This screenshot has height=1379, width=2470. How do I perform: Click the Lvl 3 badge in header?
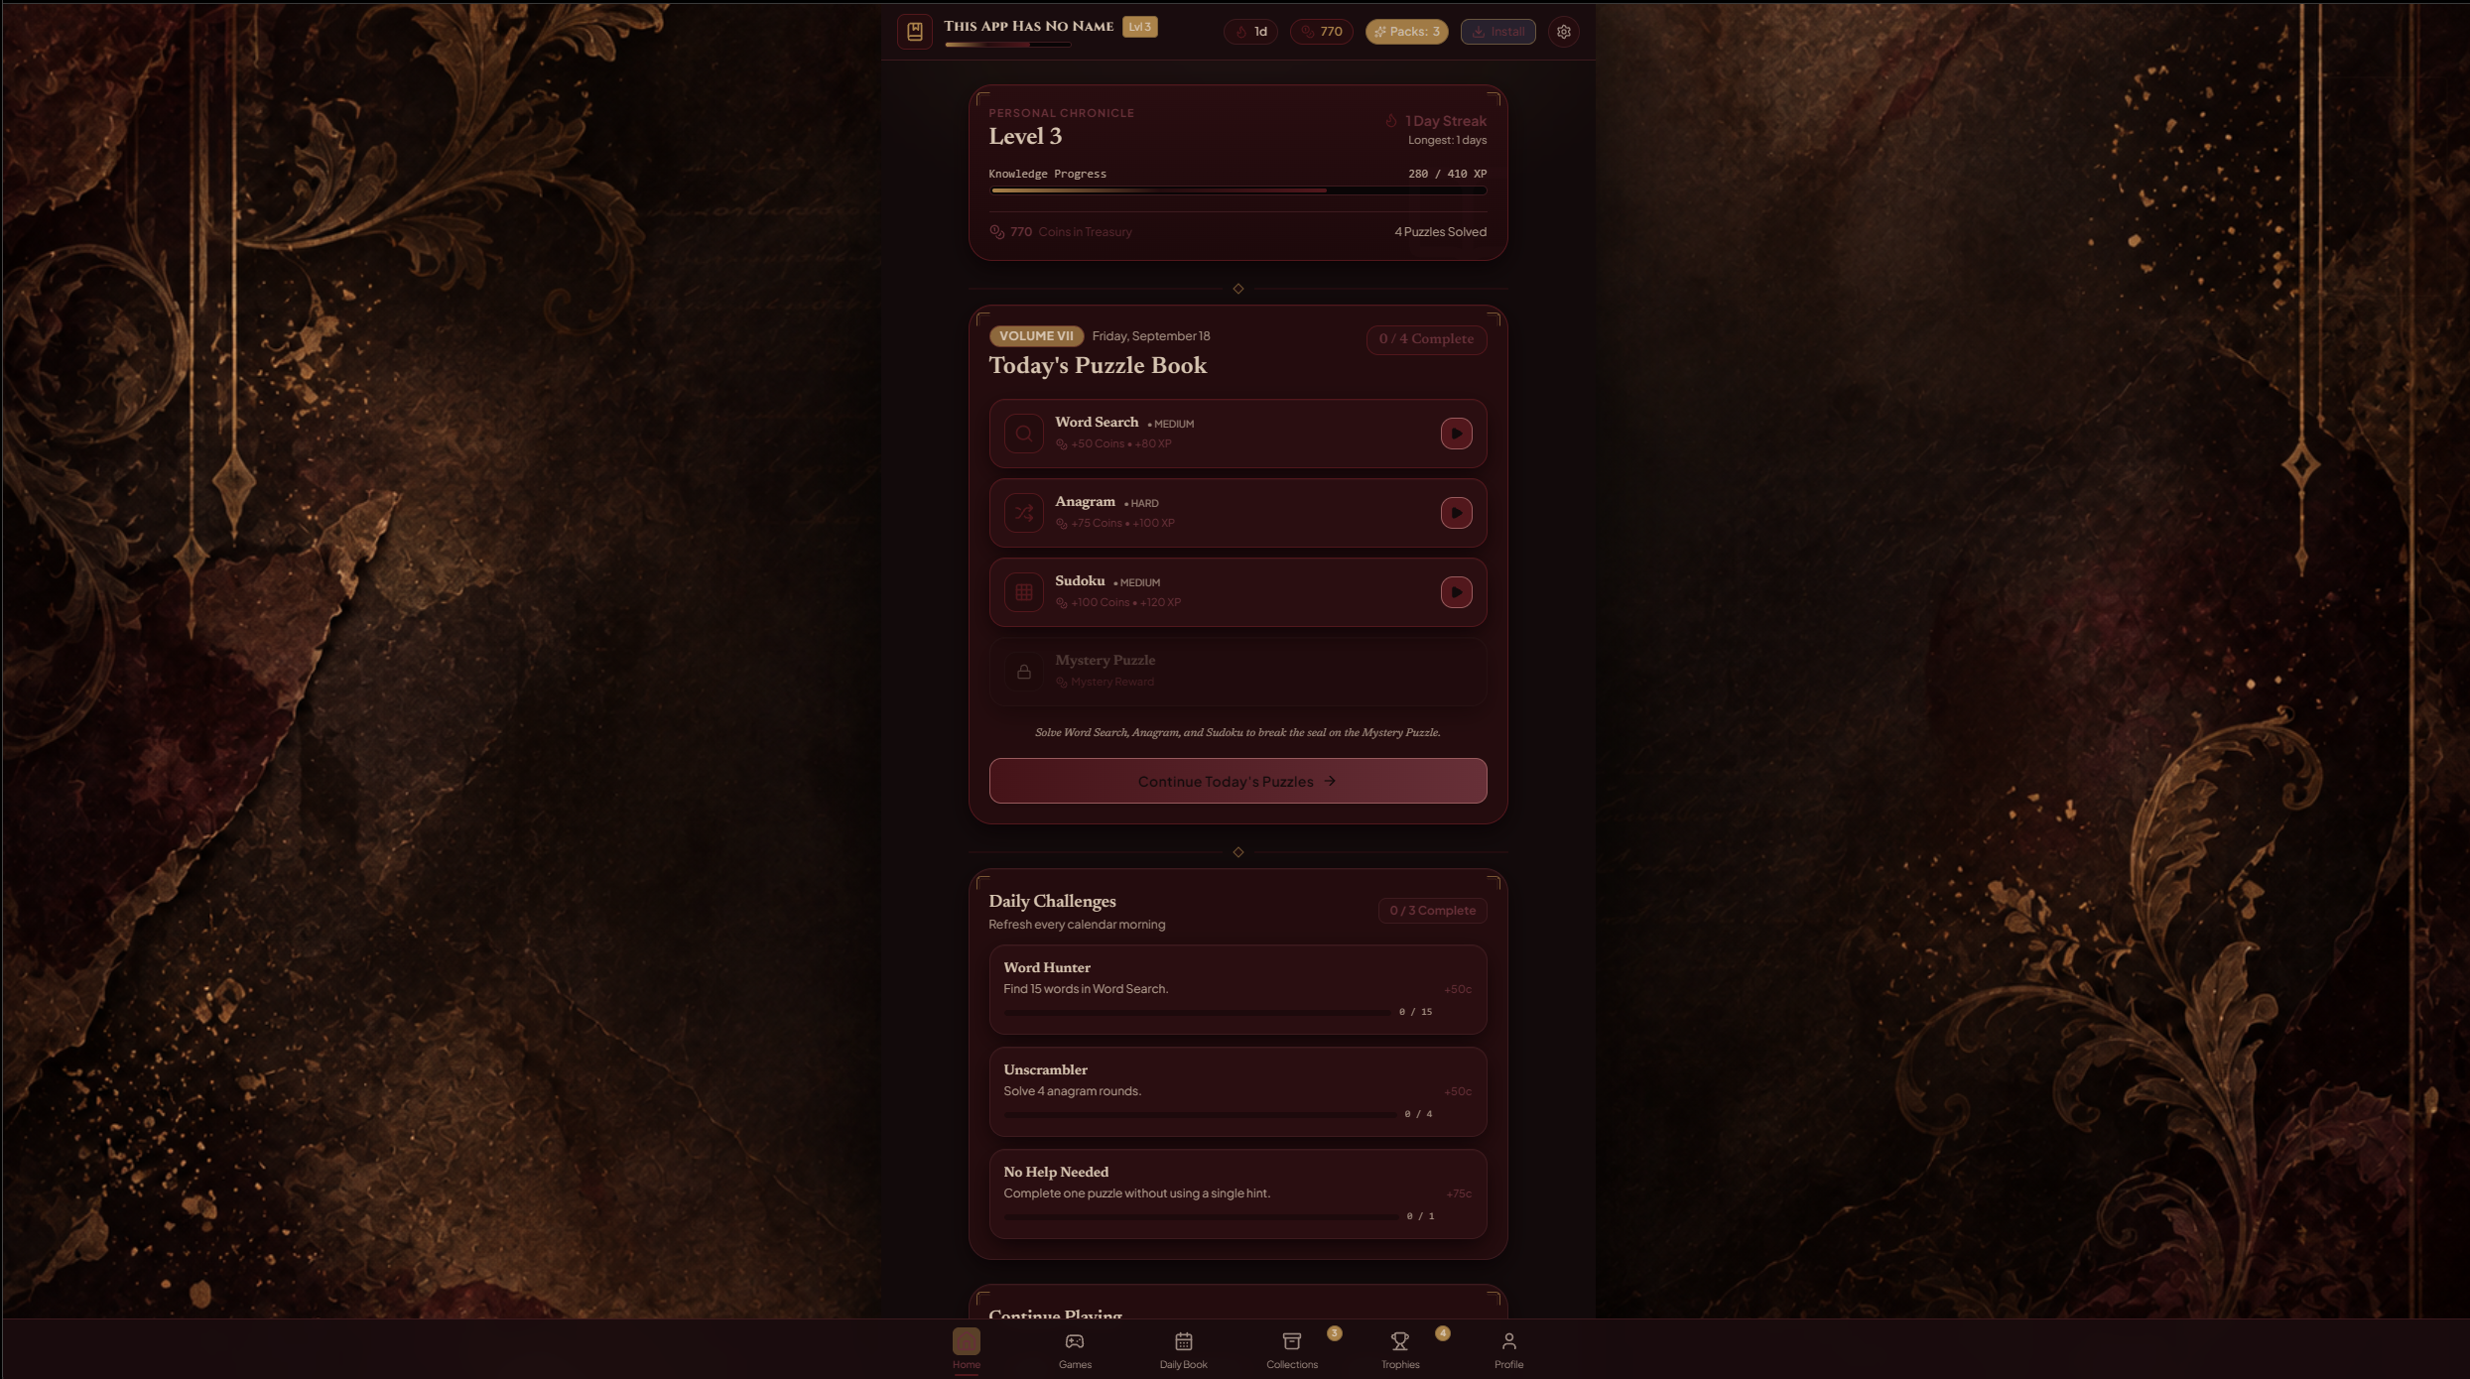tap(1139, 27)
